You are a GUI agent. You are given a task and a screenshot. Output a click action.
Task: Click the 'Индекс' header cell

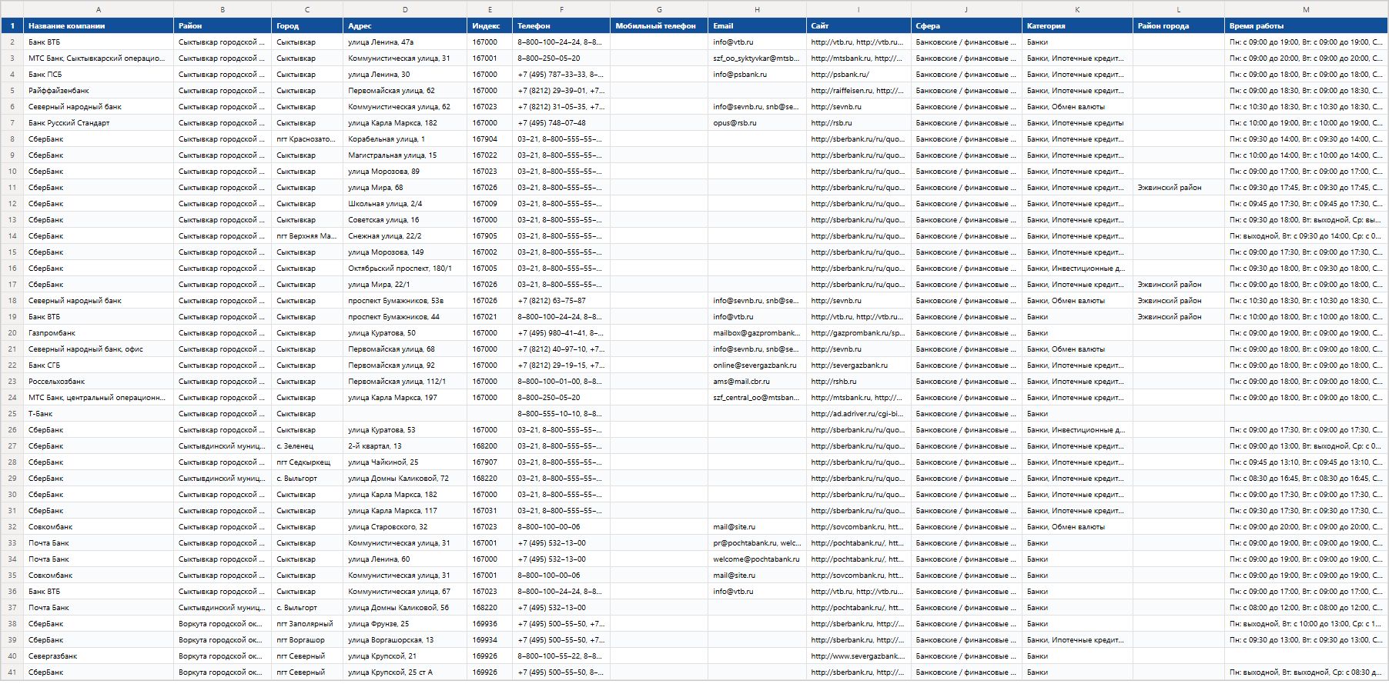[x=490, y=26]
